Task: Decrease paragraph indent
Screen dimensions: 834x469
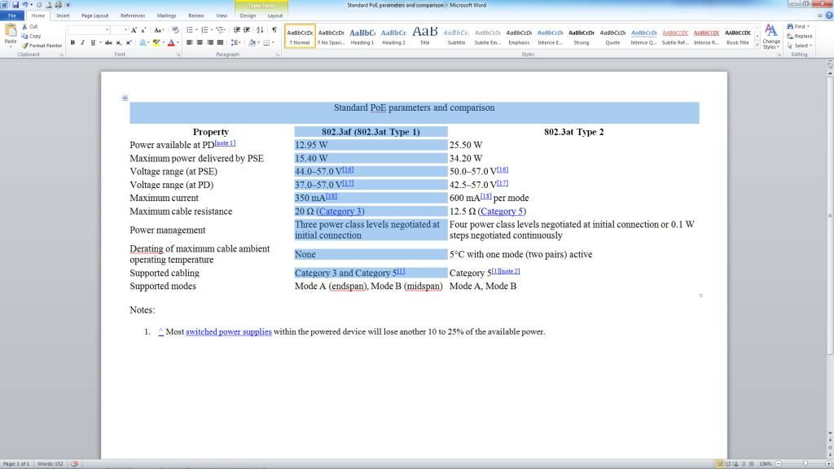Action: tap(237, 30)
